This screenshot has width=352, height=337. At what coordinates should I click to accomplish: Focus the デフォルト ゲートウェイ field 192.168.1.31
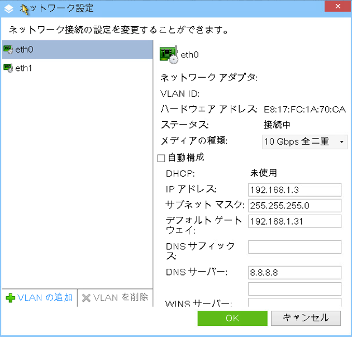294,221
